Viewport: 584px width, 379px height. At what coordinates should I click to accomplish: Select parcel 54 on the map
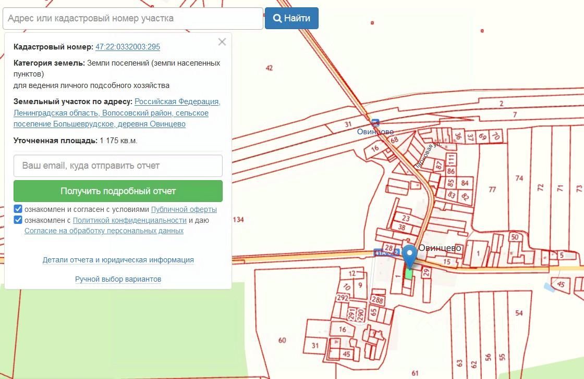(x=518, y=312)
